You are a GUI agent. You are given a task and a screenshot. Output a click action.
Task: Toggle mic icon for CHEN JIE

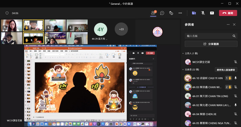[x=235, y=114]
